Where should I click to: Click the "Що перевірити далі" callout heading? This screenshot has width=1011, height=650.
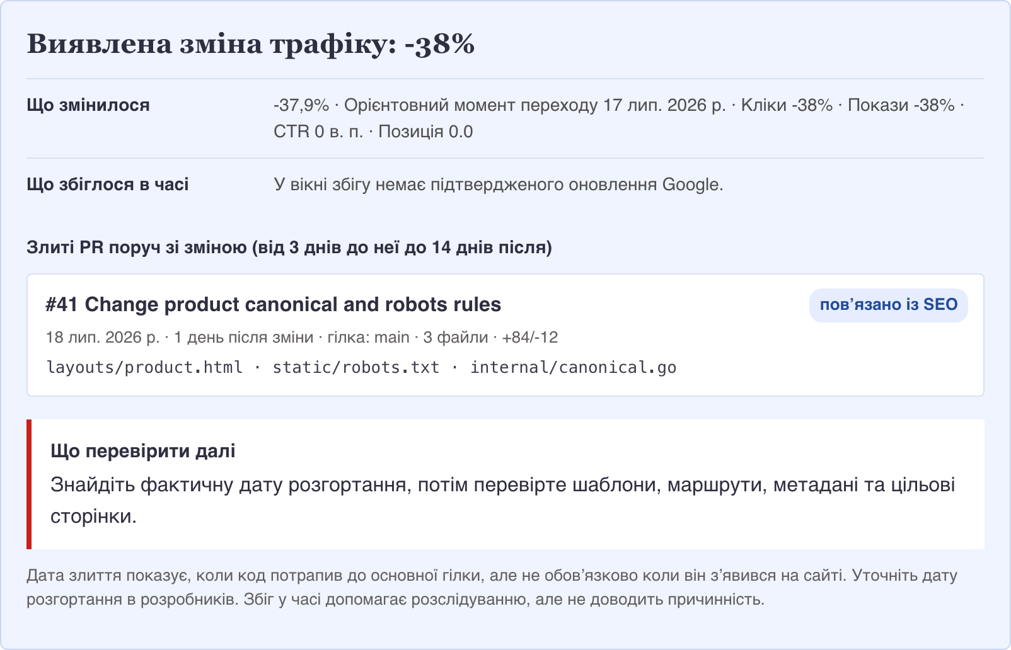pos(143,451)
